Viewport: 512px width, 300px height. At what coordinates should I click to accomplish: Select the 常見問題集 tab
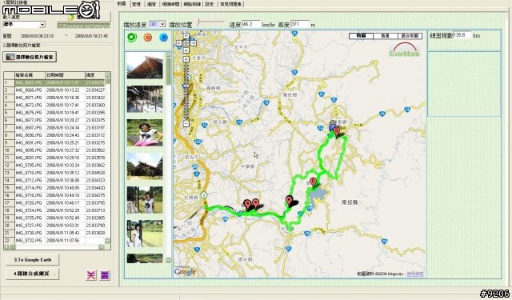[230, 4]
